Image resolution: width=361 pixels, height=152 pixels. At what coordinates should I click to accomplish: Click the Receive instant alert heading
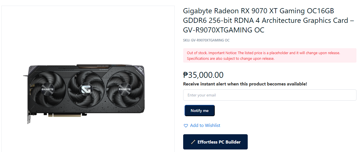[x=245, y=84]
